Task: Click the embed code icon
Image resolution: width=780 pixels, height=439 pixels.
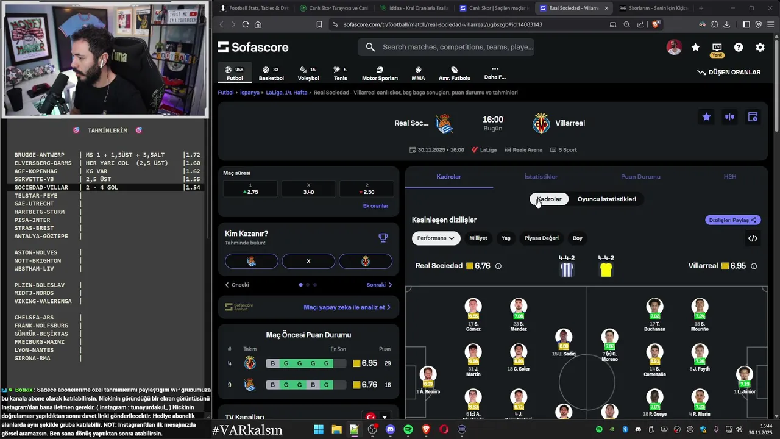Action: [x=753, y=238]
